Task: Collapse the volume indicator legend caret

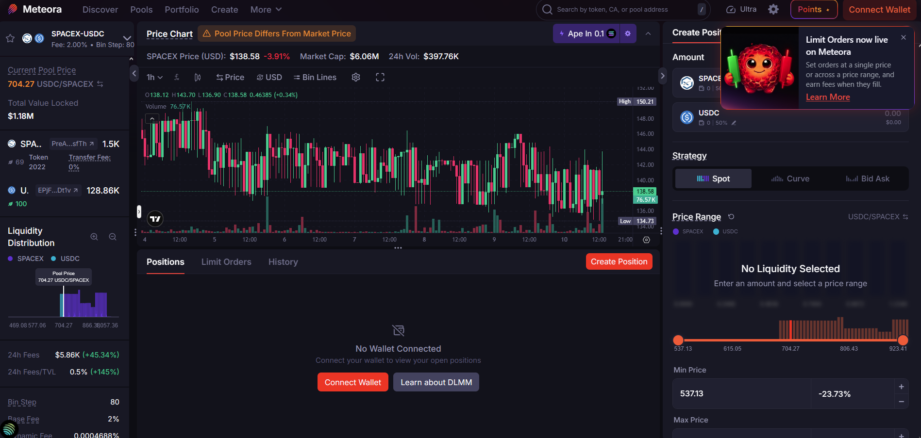Action: pos(152,118)
